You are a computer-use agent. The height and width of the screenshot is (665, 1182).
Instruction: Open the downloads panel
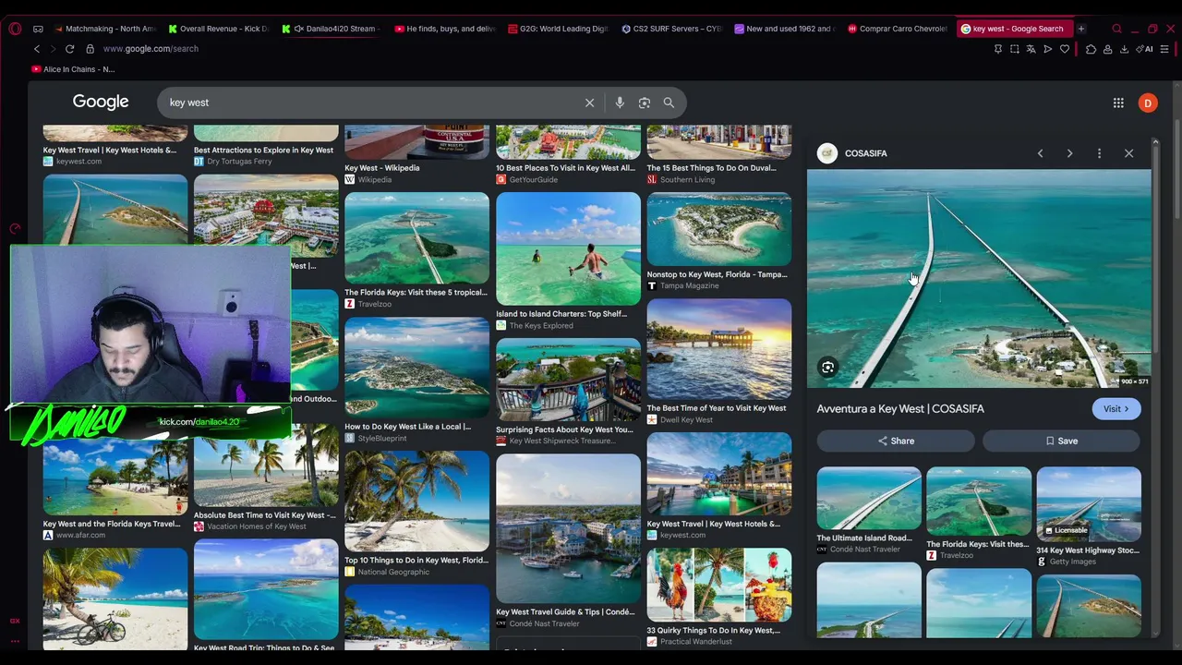click(x=1124, y=49)
